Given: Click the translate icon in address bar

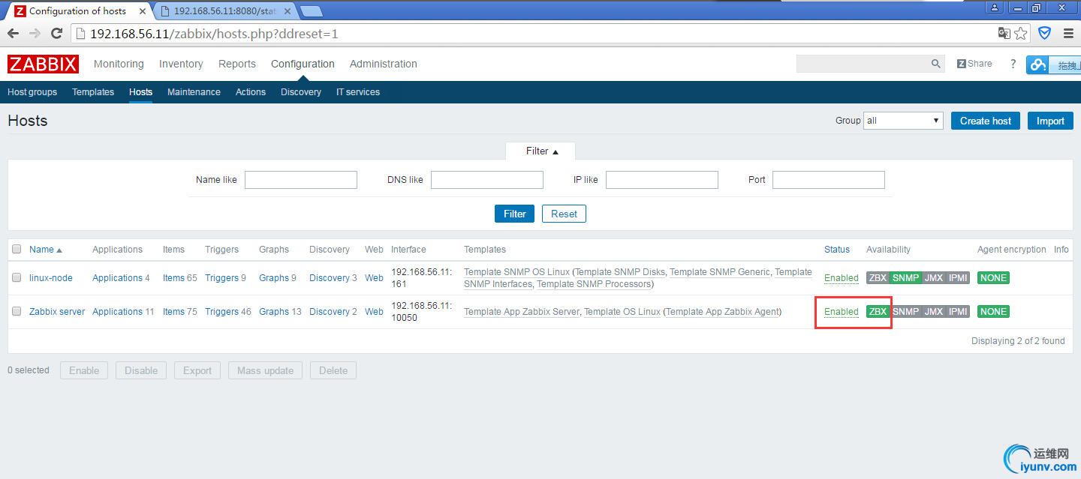Looking at the screenshot, I should click(x=1004, y=34).
